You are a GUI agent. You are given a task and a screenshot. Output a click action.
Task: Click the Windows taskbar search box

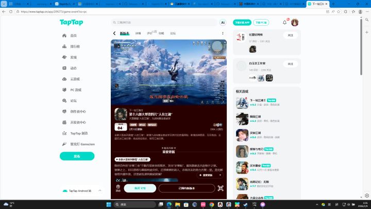(x=134, y=204)
